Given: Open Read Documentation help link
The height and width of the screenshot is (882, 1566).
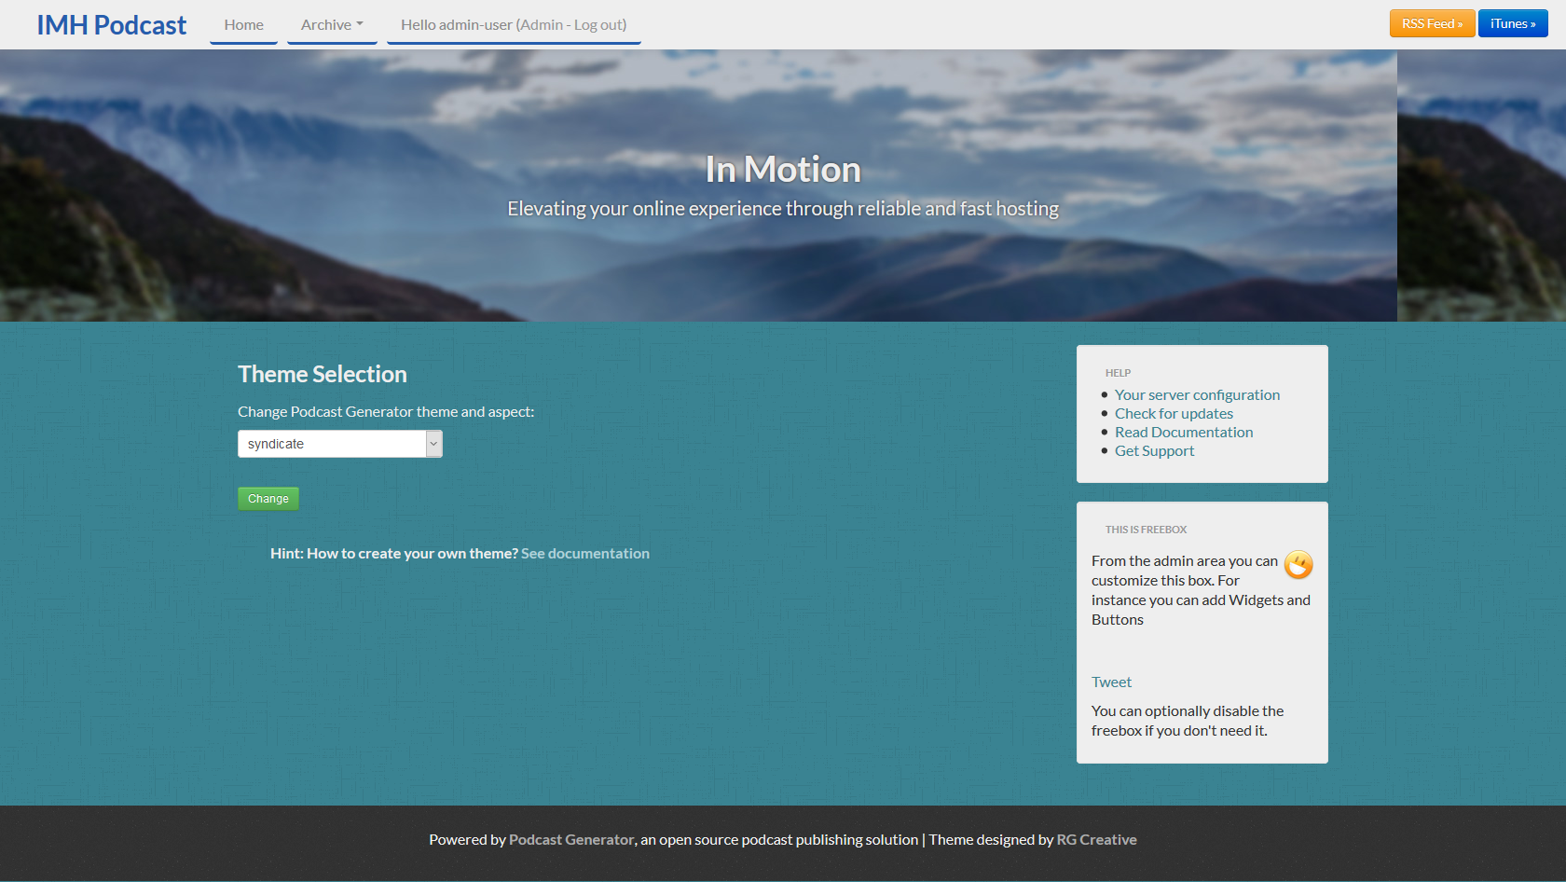Looking at the screenshot, I should (x=1184, y=433).
